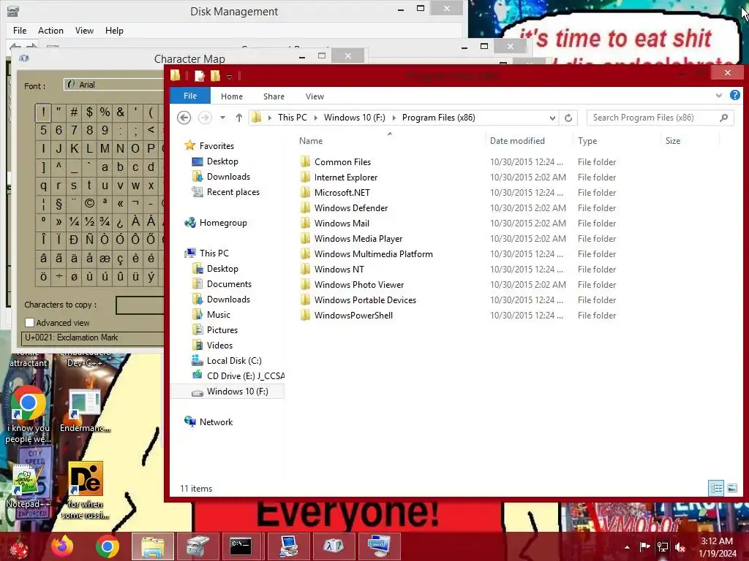Image resolution: width=749 pixels, height=561 pixels.
Task: Sort by Size column header
Action: click(x=690, y=141)
